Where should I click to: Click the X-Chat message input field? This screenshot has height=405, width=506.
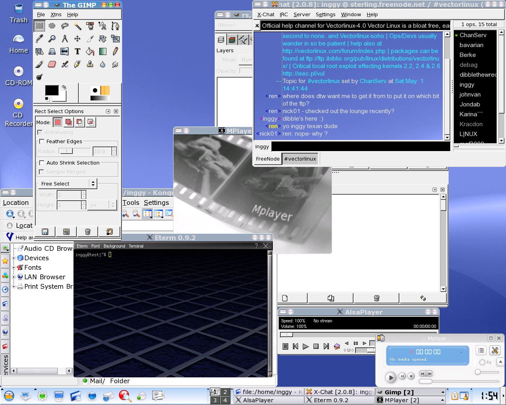coord(361,146)
